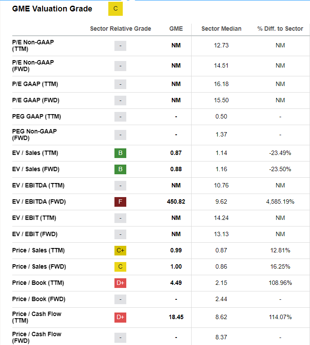The height and width of the screenshot is (345, 310).
Task: Click the GME column header
Action: [x=176, y=29]
